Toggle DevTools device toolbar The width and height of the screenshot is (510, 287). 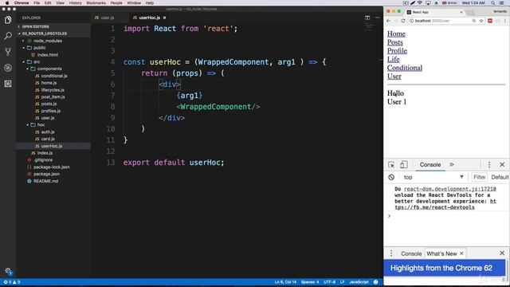tap(404, 165)
